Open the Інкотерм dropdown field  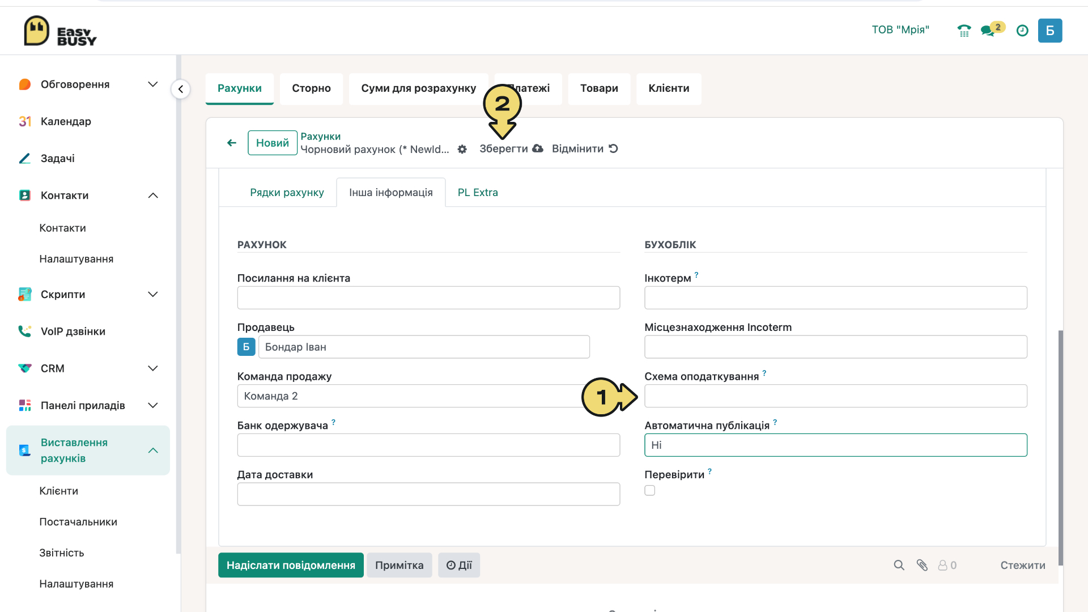pyautogui.click(x=835, y=297)
